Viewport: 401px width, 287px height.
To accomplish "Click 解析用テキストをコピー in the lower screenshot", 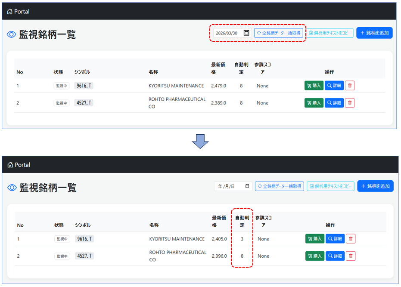I will point(330,186).
